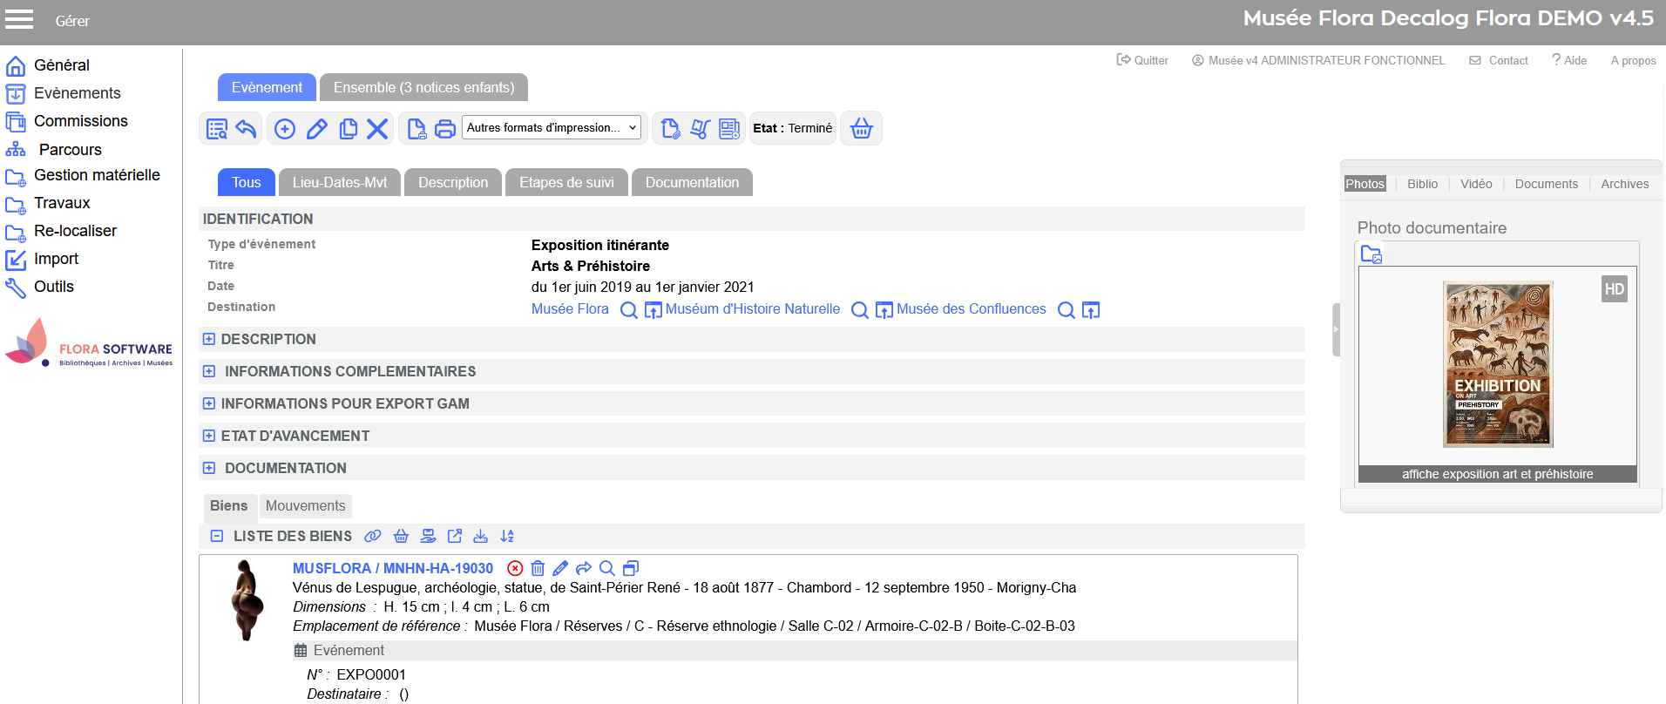Open the Autres formats d'impression dropdown

(552, 128)
